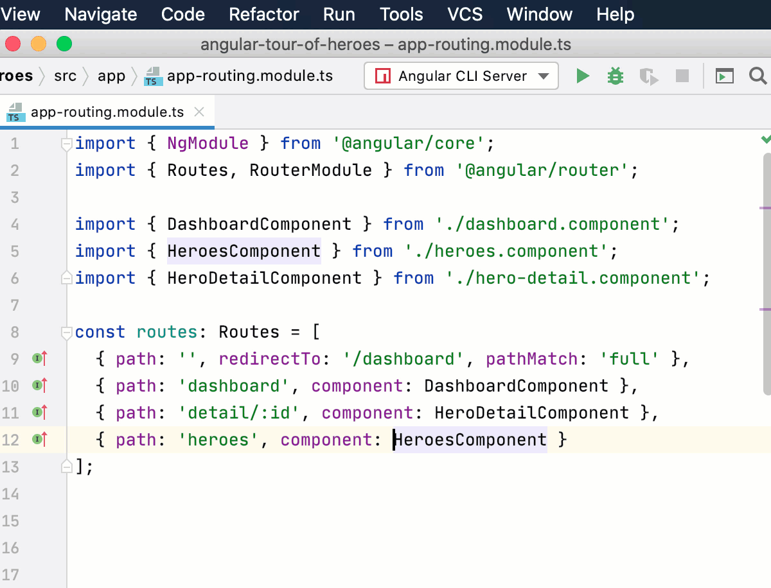Click the gutter icon beside the redirectTo route

38,358
